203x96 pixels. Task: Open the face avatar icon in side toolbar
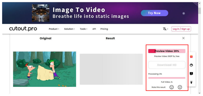pyautogui.click(x=191, y=65)
